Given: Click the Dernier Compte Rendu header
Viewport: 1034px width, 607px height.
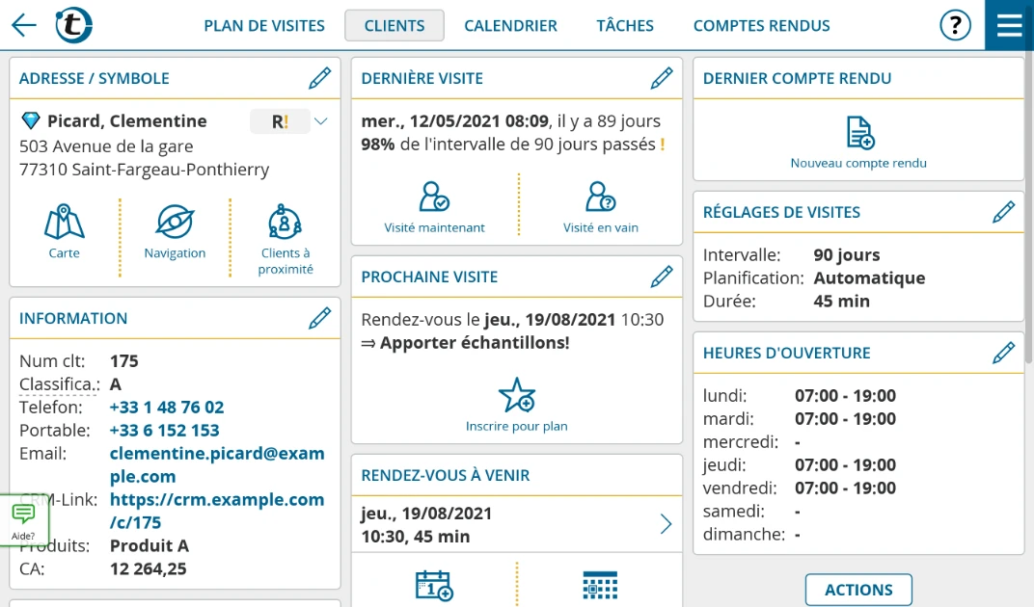Looking at the screenshot, I should click(x=797, y=78).
